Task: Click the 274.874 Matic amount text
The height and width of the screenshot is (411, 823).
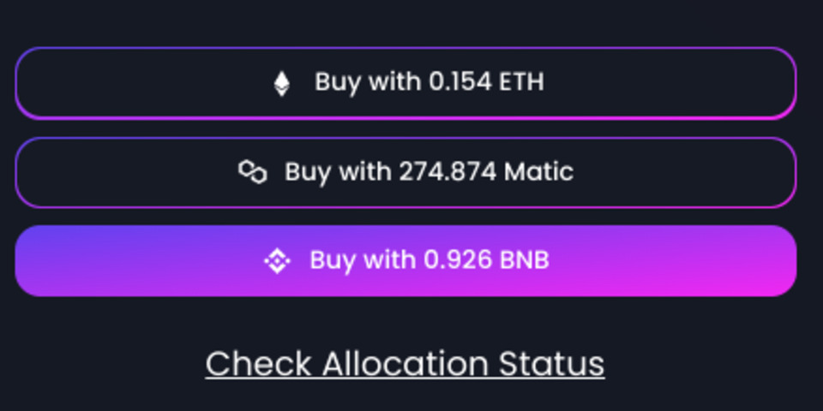Action: (x=486, y=171)
